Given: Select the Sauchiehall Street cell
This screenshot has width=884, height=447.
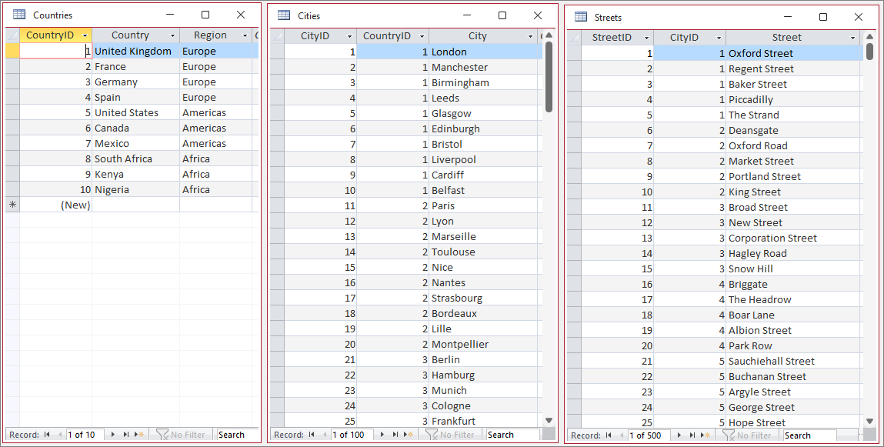Looking at the screenshot, I should (x=794, y=361).
